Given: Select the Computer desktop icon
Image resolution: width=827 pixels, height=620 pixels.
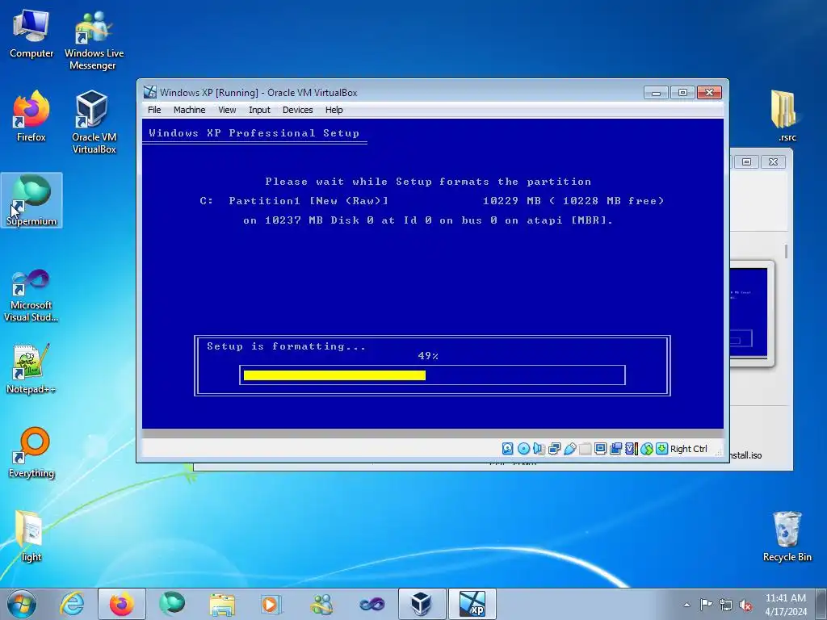Looking at the screenshot, I should (x=31, y=34).
